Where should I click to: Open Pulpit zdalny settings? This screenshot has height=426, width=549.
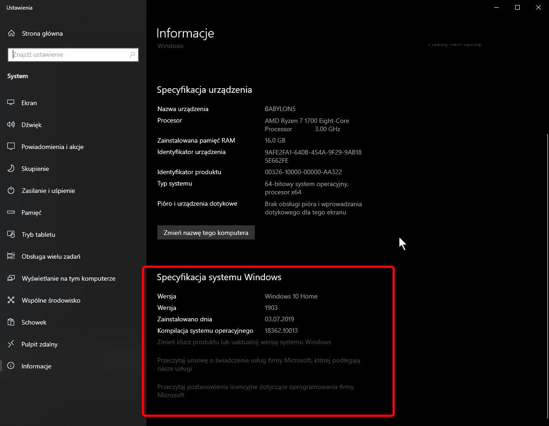(x=39, y=344)
